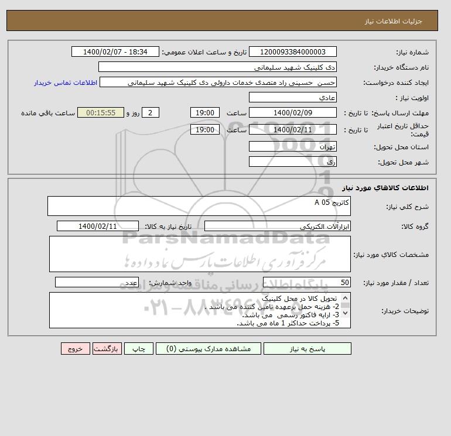Click note line پرداخت حداکثر 1 ماه

288,323
